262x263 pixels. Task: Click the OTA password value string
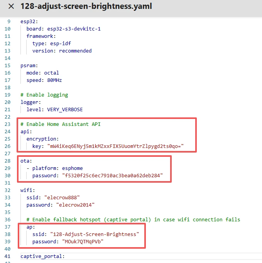pos(112,175)
